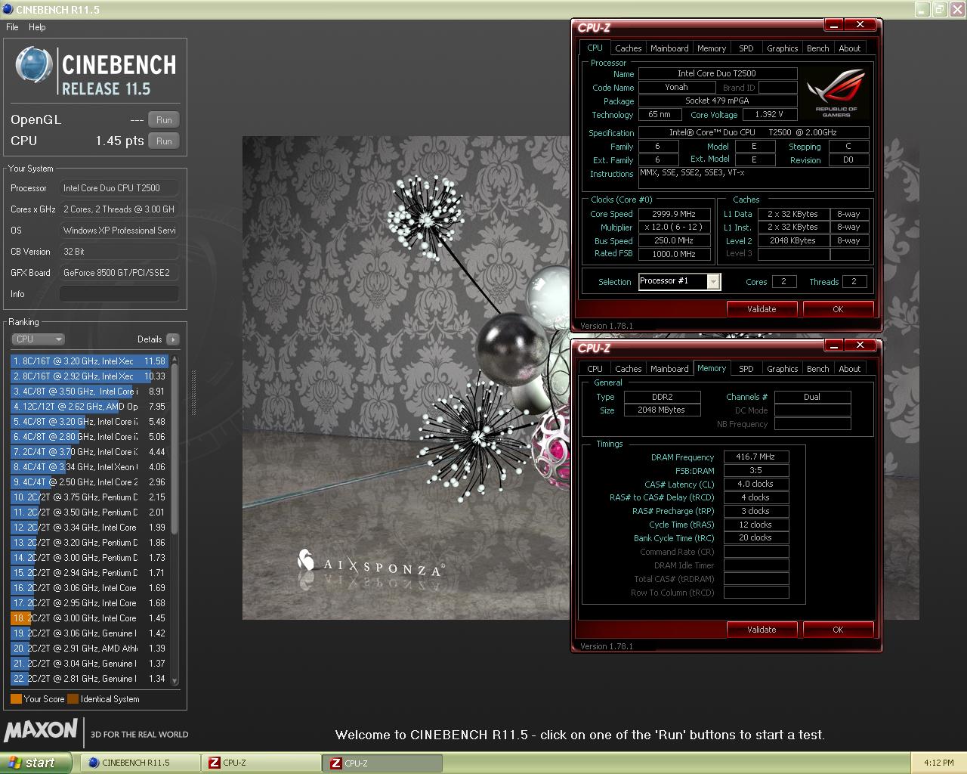
Task: Open Caches tab in bottom CPU-Z window
Action: click(x=628, y=369)
